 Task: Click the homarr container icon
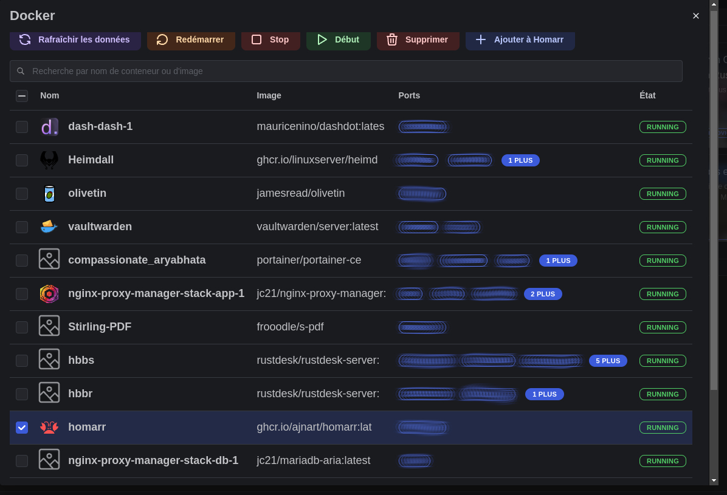click(49, 428)
